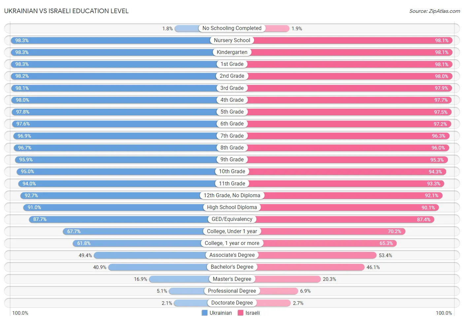
Task: Select the Professional Degree blue bar
Action: point(186,291)
